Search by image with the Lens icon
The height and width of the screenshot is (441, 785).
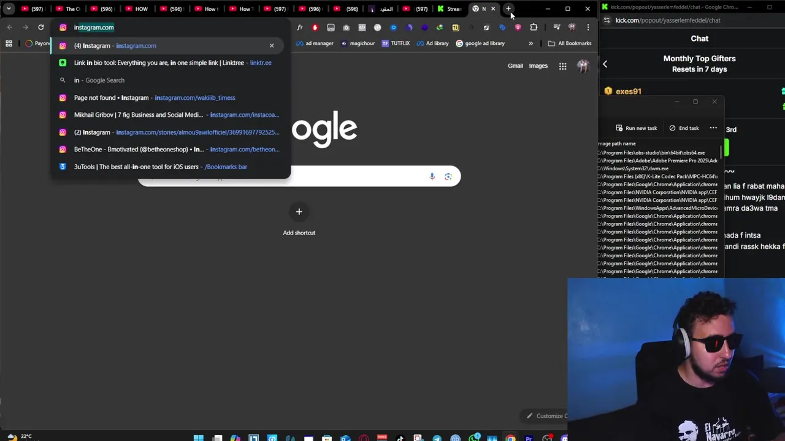click(448, 176)
